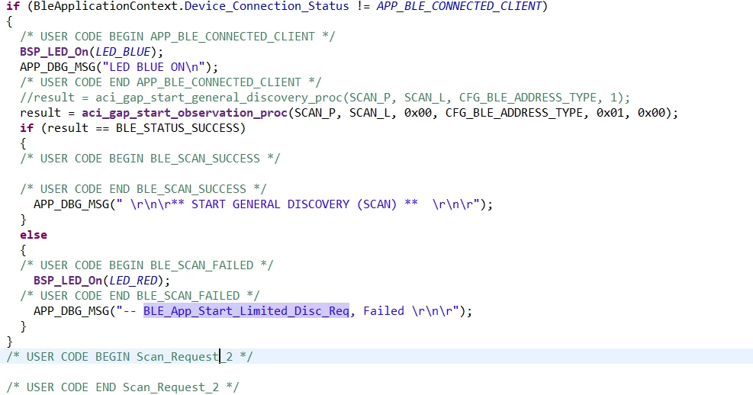Click USER CODE BEGIN APP_BLE_CONNECTED_CLIENT comment
The image size is (753, 395).
click(x=177, y=37)
